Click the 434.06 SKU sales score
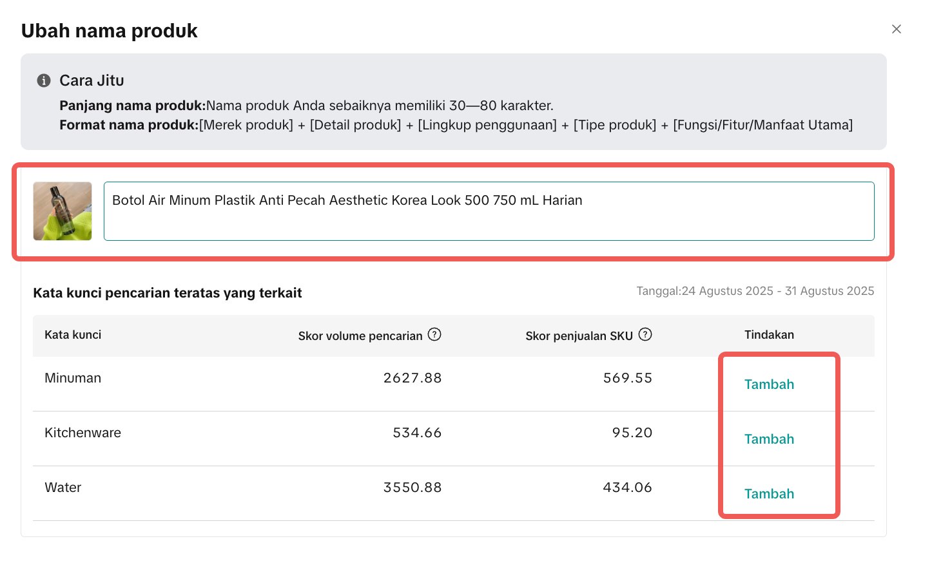Viewport: 932px width, 586px height. [x=627, y=487]
